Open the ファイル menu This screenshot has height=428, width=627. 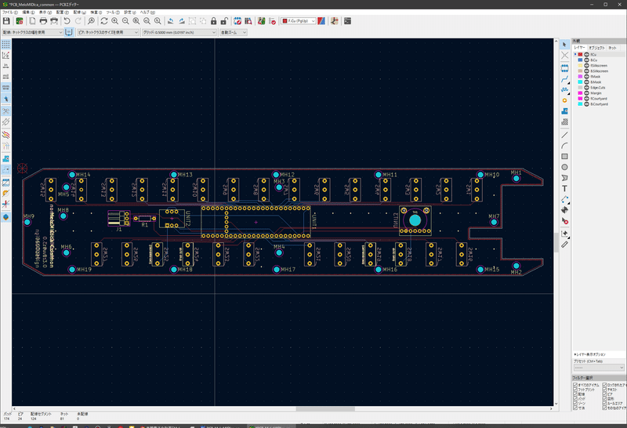pos(9,13)
